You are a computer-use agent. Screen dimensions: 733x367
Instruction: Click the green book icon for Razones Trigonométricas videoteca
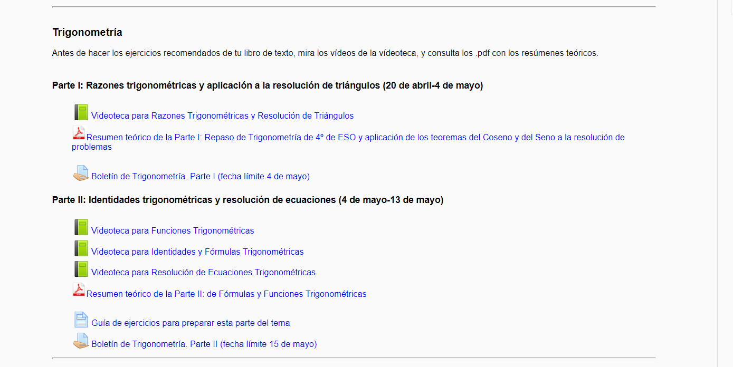click(x=81, y=112)
